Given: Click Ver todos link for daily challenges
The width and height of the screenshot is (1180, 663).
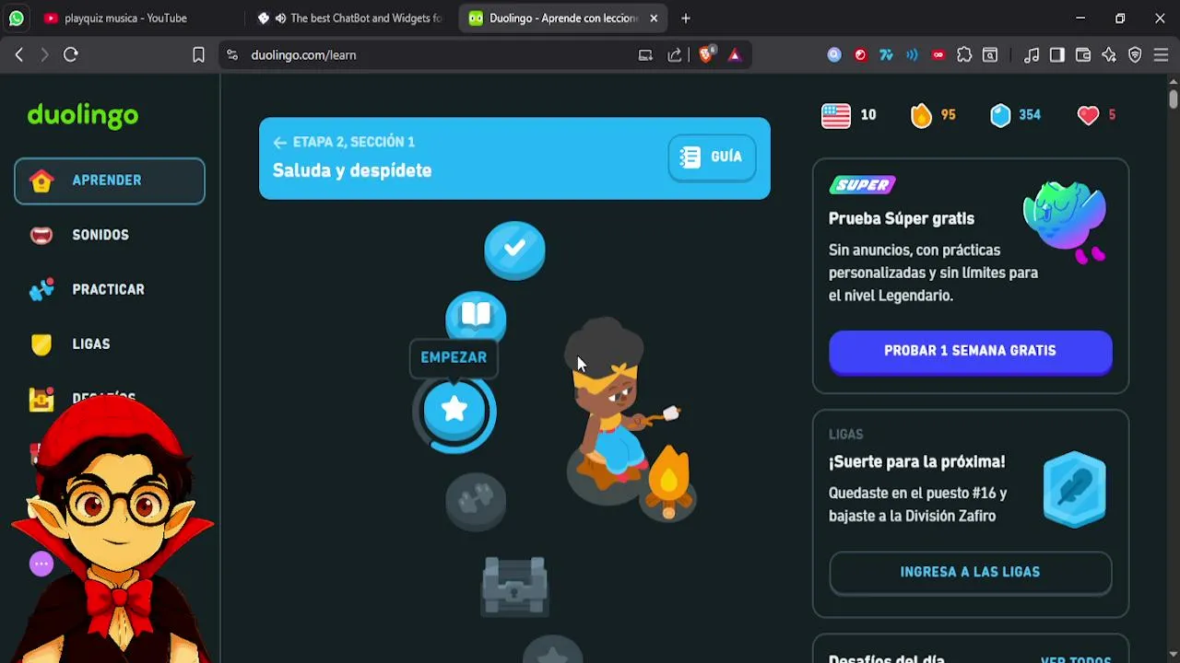Looking at the screenshot, I should click(1076, 659).
